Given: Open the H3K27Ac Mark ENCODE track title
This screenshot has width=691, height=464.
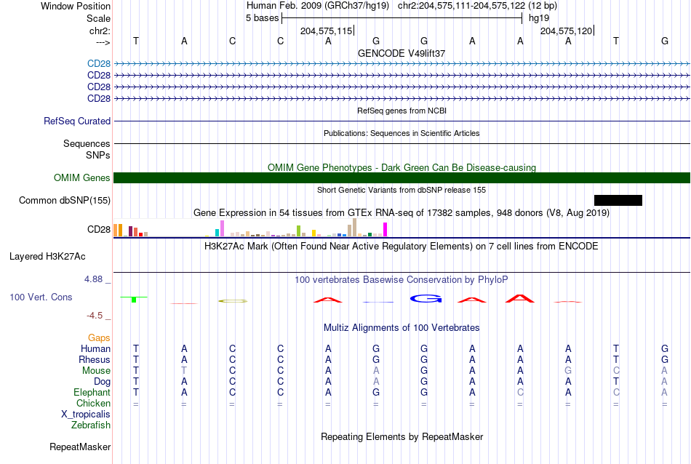Looking at the screenshot, I should coord(402,247).
